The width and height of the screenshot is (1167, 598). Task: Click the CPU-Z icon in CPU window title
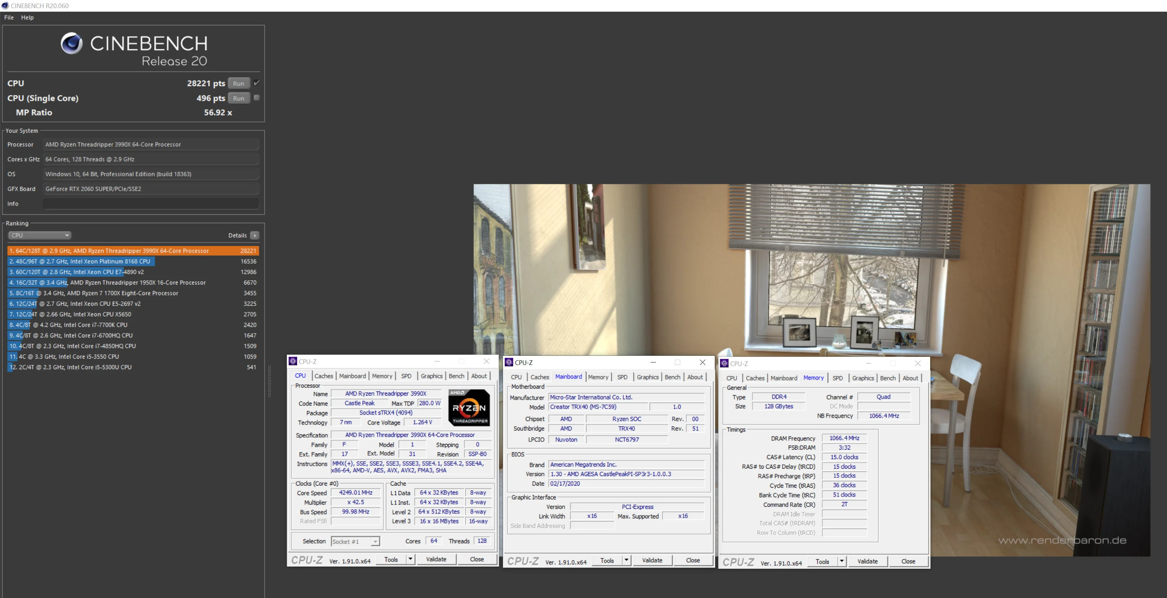293,361
